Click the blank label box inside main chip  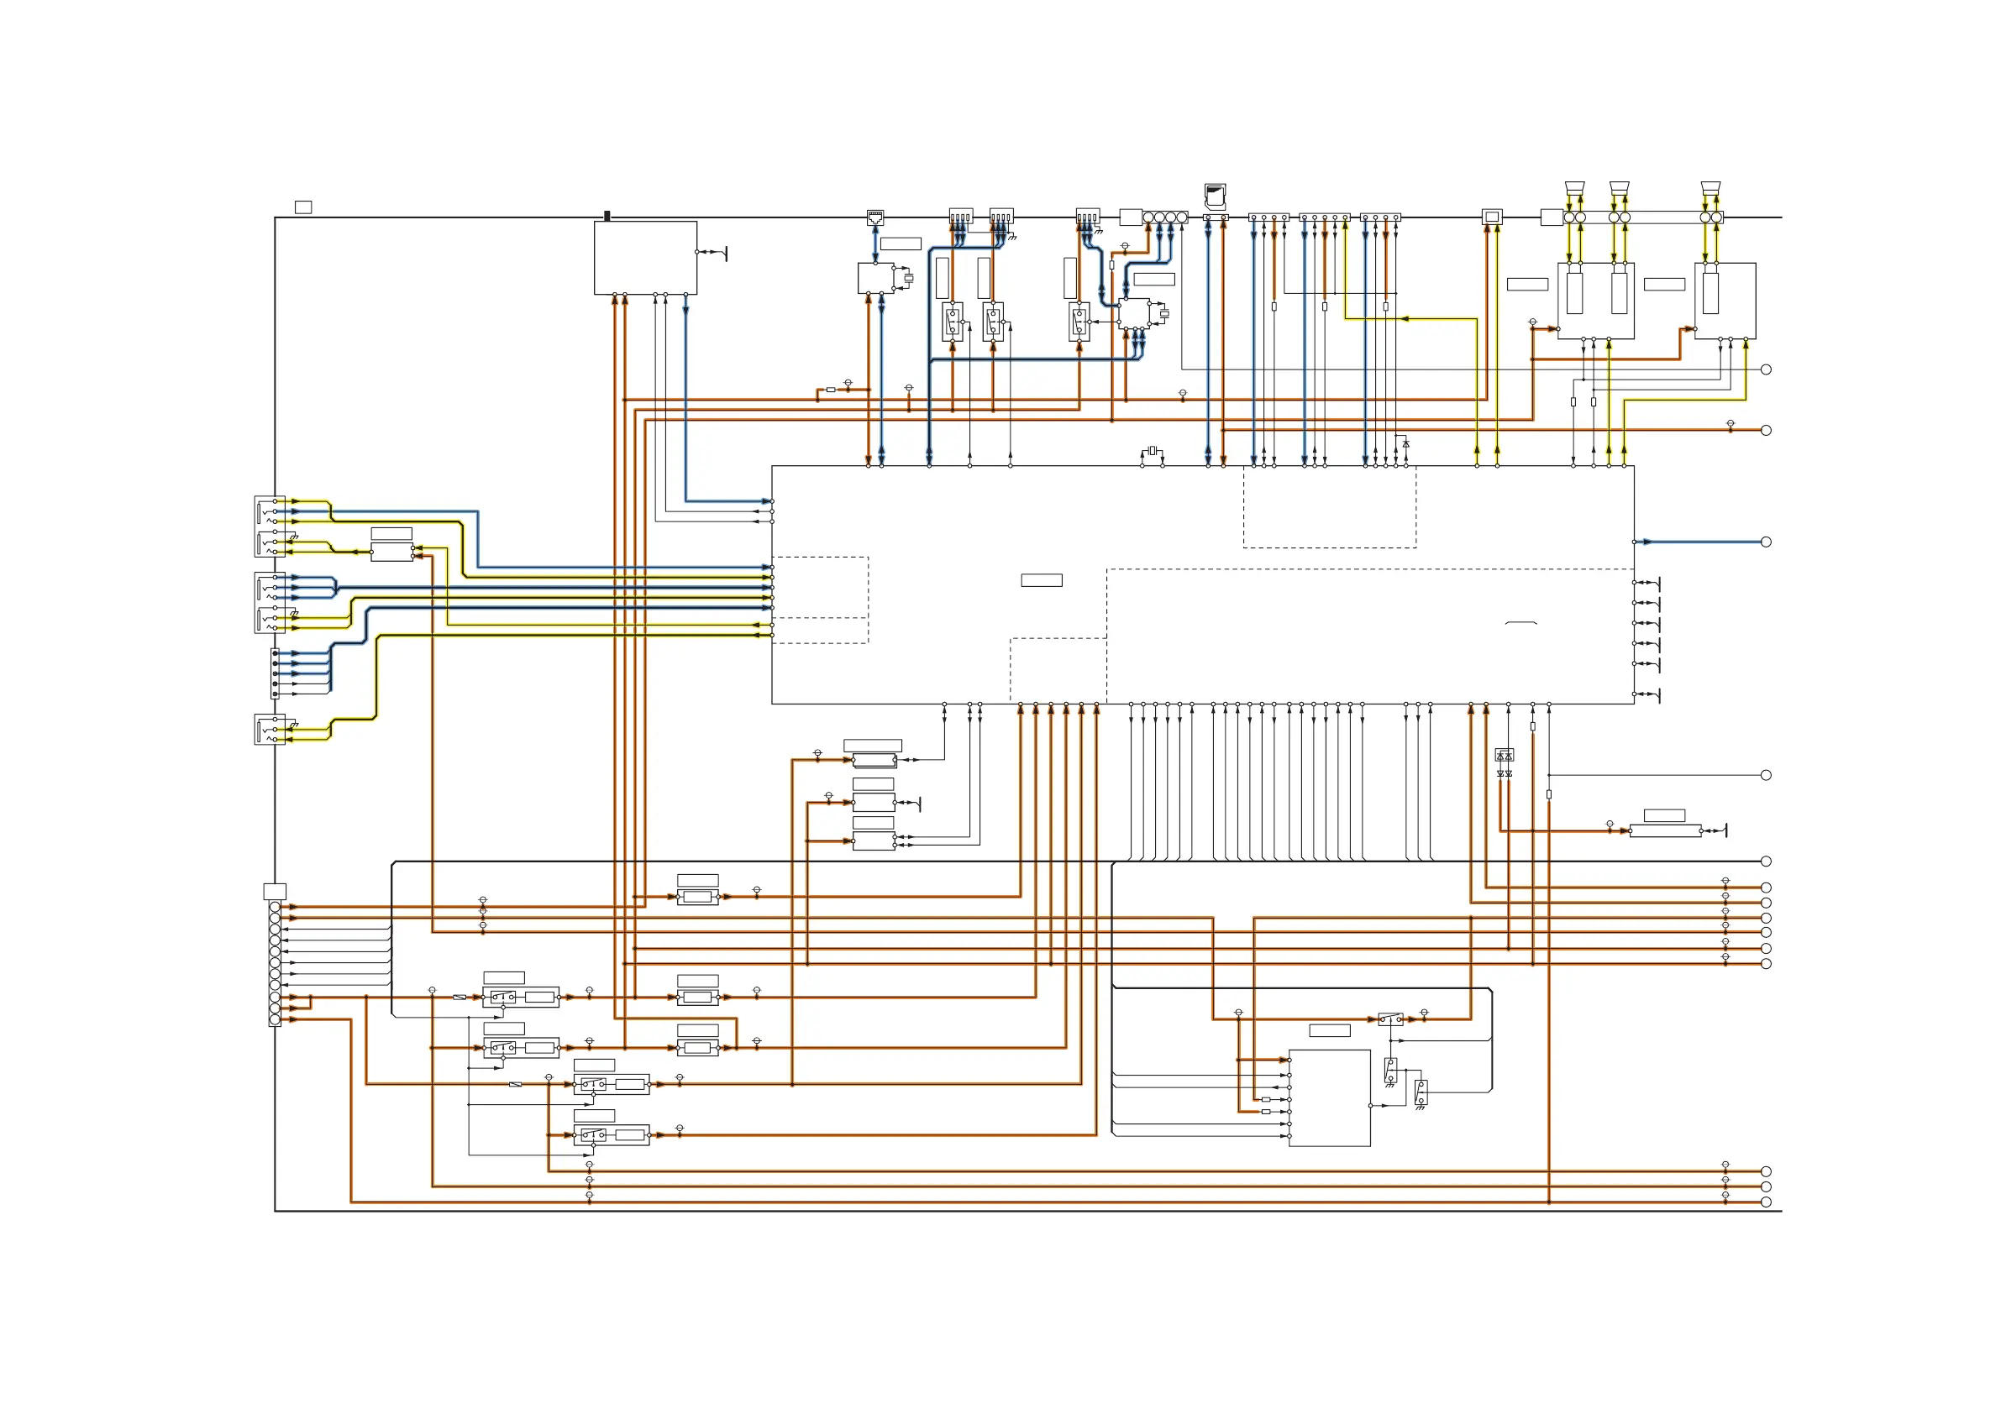tap(1042, 580)
